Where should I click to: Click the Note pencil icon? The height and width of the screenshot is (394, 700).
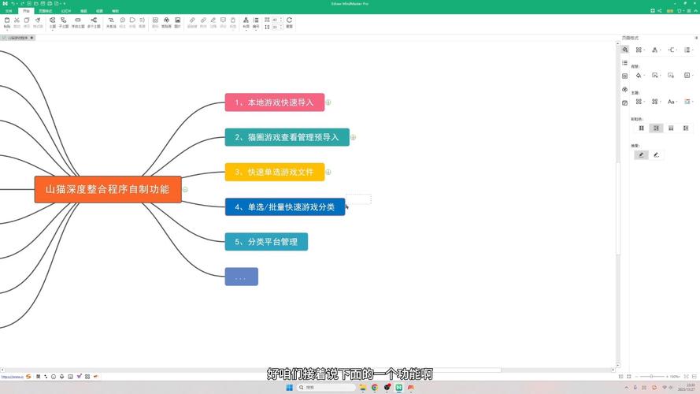(x=213, y=20)
